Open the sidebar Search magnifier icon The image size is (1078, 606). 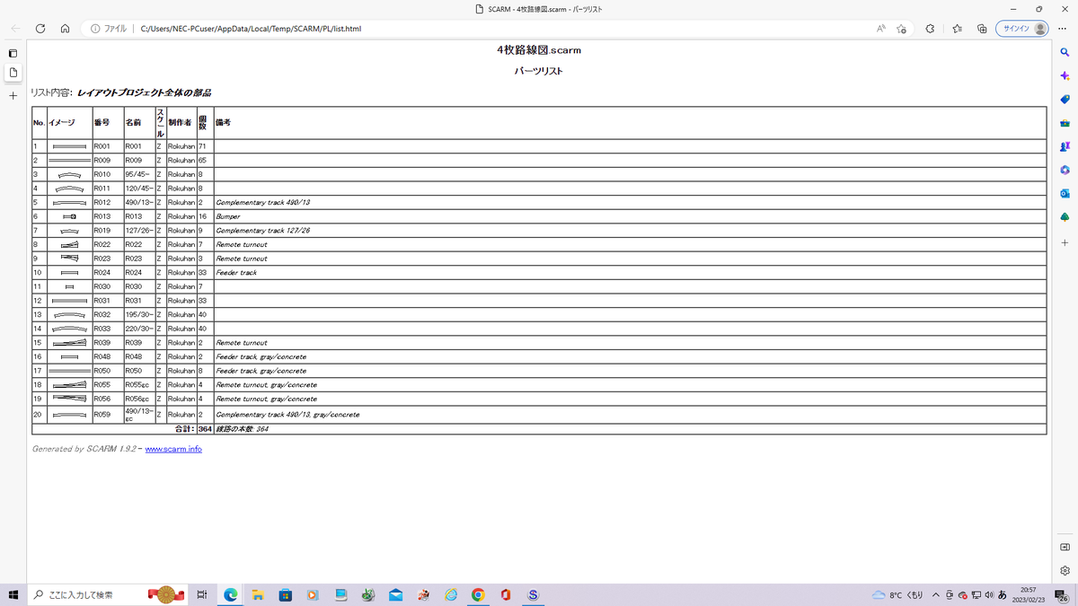click(1065, 53)
